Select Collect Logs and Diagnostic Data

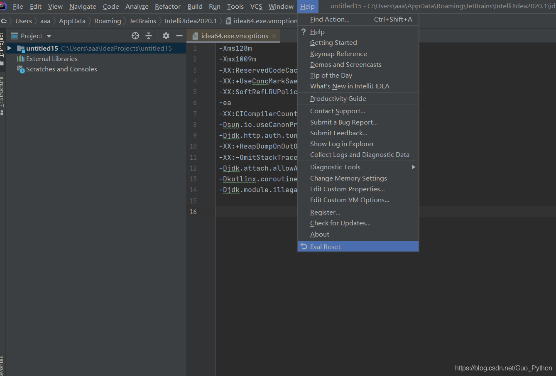click(358, 154)
